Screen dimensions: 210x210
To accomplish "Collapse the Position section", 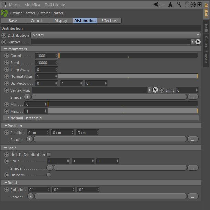I will tap(6, 126).
